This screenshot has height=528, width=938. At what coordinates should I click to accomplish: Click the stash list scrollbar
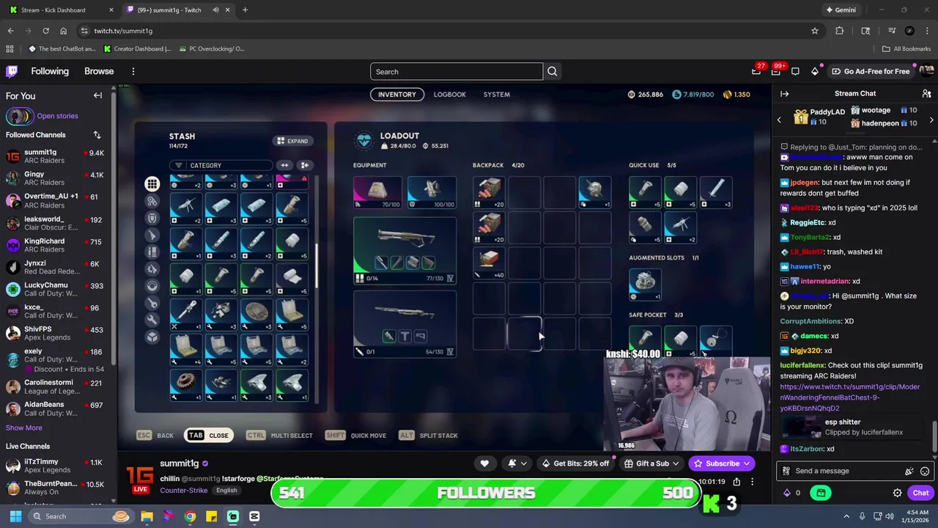pyautogui.click(x=317, y=265)
